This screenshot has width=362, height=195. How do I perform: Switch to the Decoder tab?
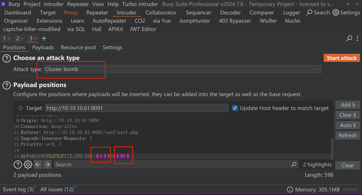230,13
